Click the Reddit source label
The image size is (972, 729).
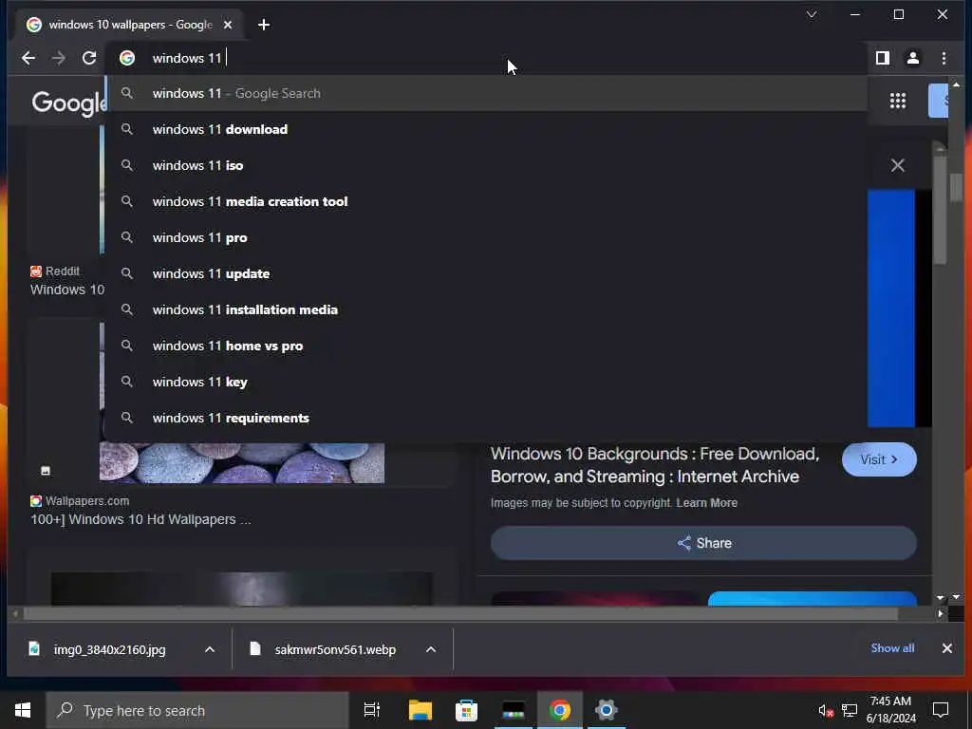(x=55, y=271)
